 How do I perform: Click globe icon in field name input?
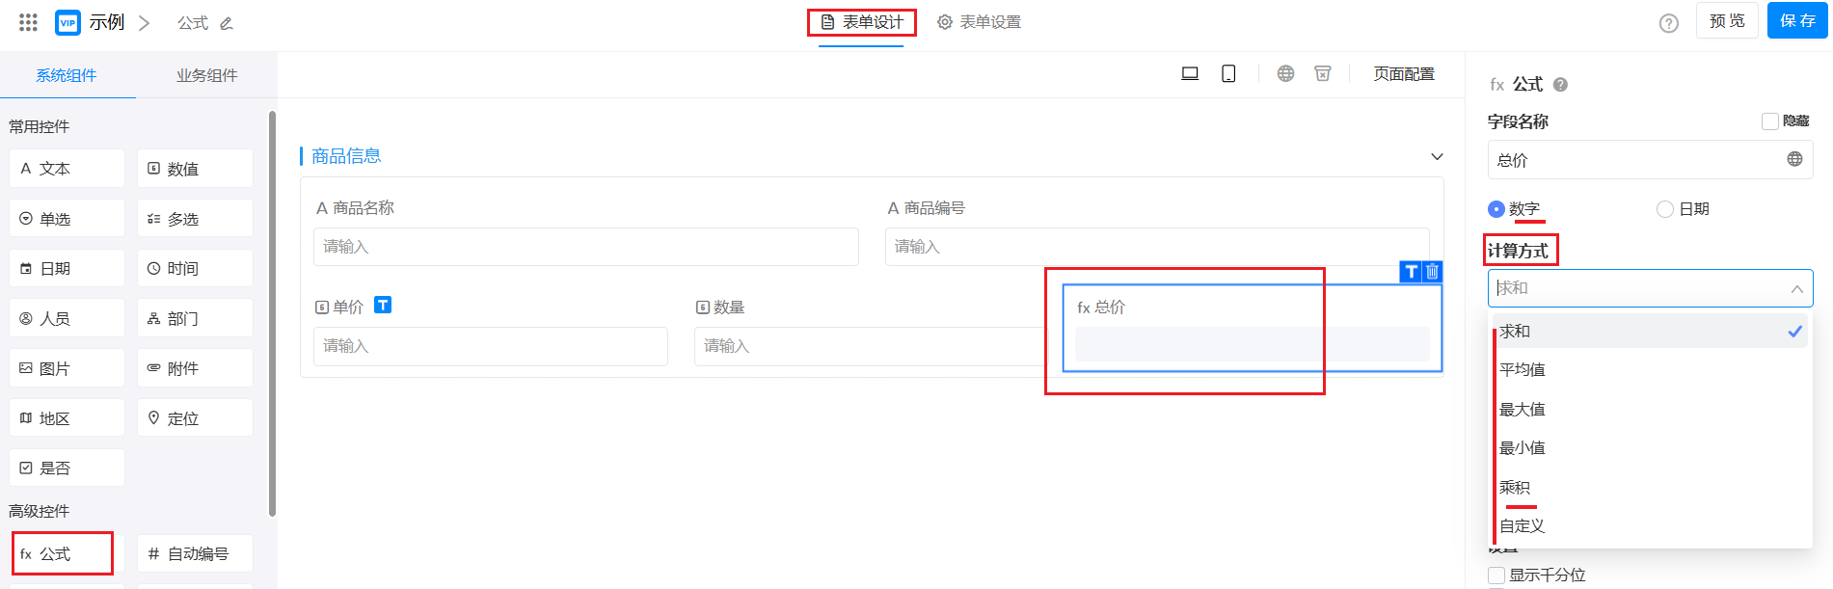click(x=1794, y=160)
